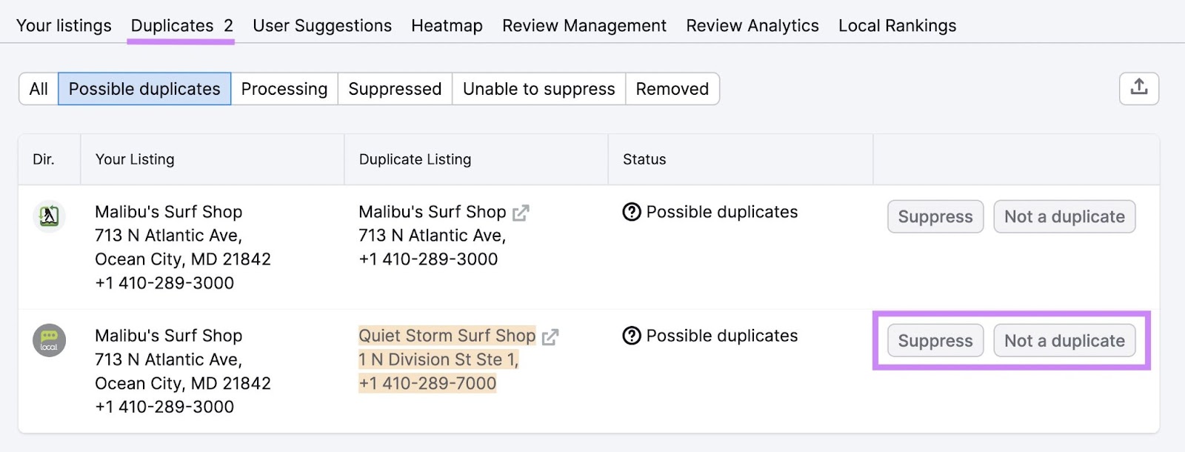Switch filter to Processing
The height and width of the screenshot is (452, 1185).
click(284, 89)
